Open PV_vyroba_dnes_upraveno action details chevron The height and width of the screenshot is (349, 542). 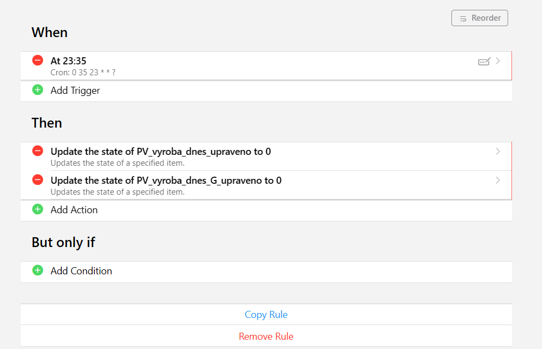pos(498,152)
